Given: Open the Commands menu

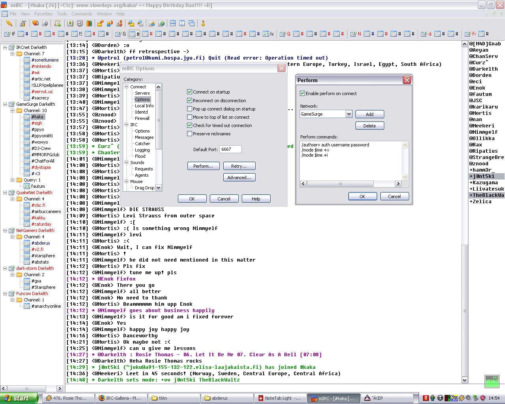Looking at the screenshot, I should 82,14.
